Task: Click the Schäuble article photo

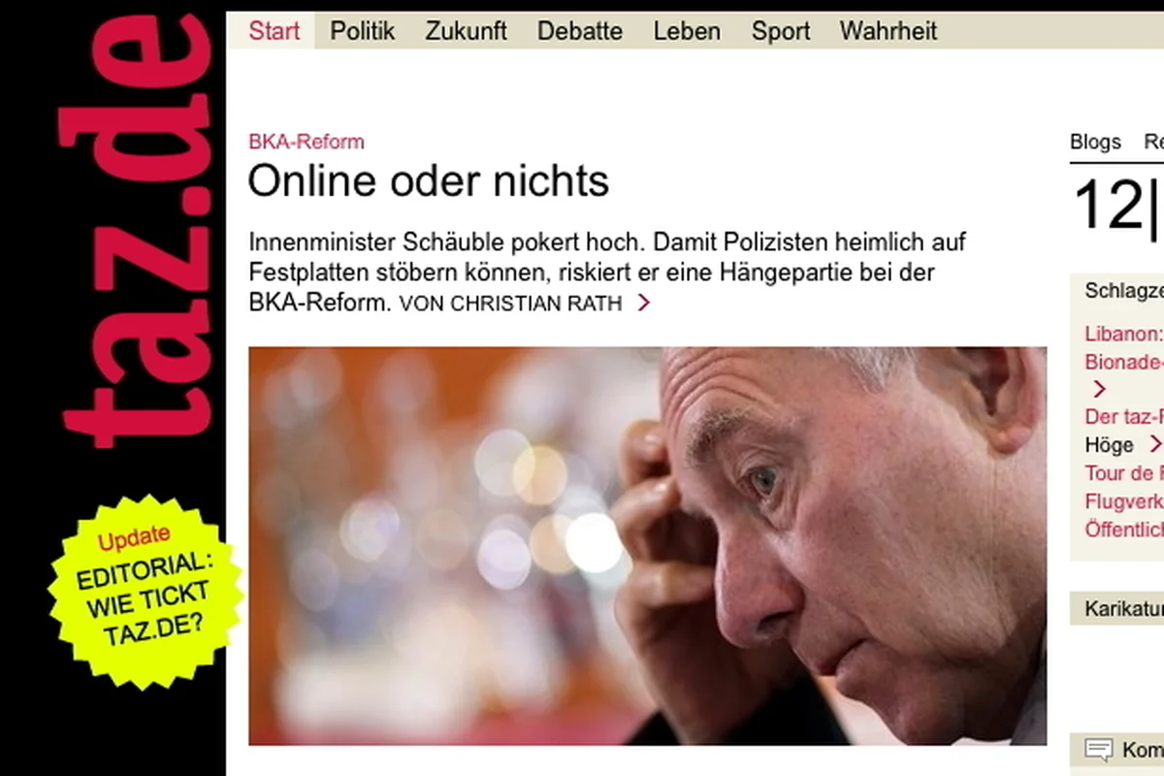Action: [647, 546]
